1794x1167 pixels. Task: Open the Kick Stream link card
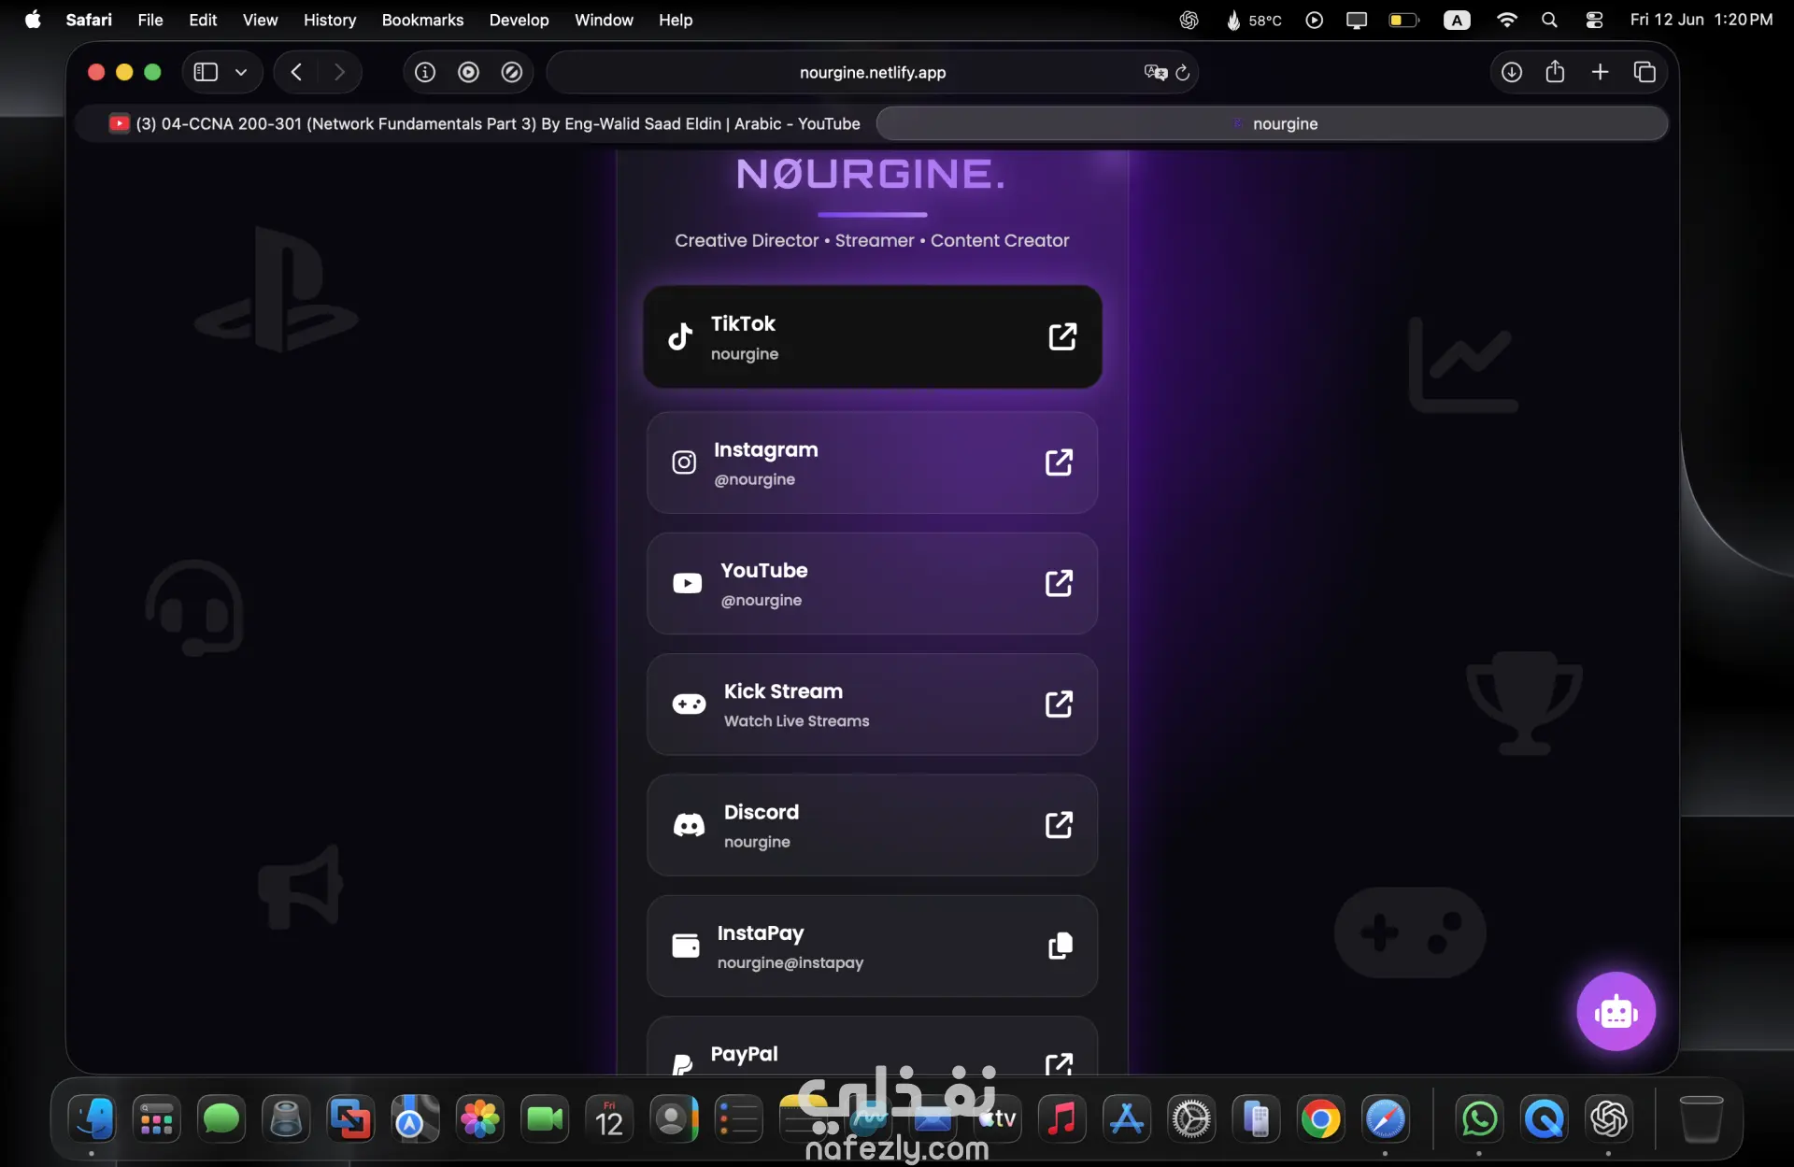coord(873,704)
